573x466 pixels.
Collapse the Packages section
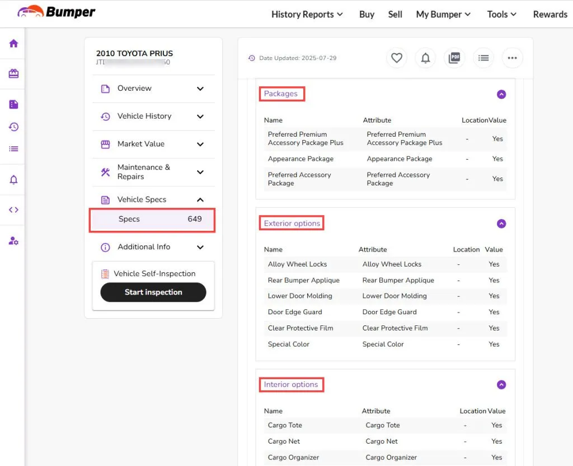pos(501,94)
